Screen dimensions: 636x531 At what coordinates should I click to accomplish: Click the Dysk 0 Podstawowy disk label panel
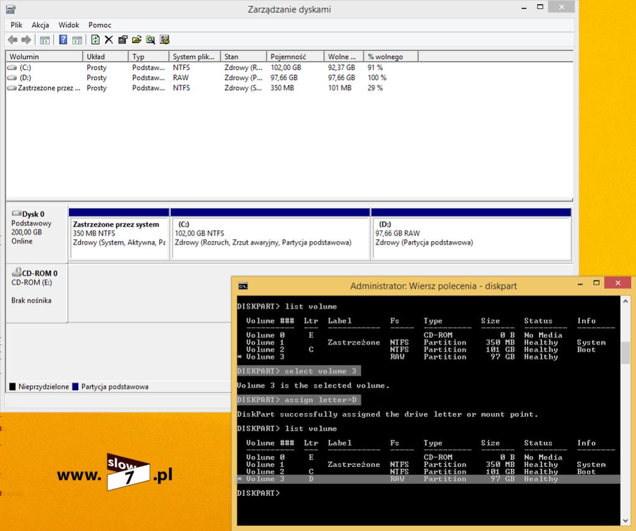[37, 234]
